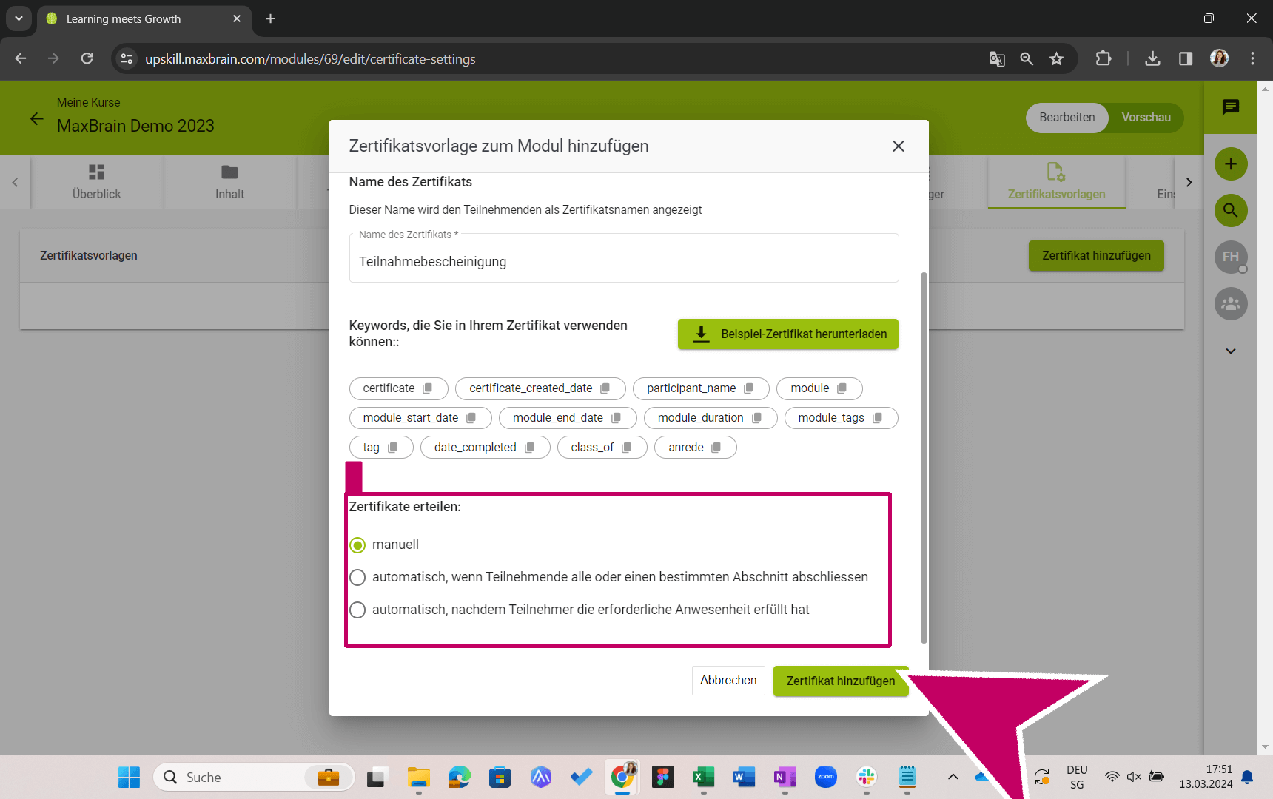The width and height of the screenshot is (1273, 799).
Task: Switch to Vorschau mode
Action: click(1146, 118)
